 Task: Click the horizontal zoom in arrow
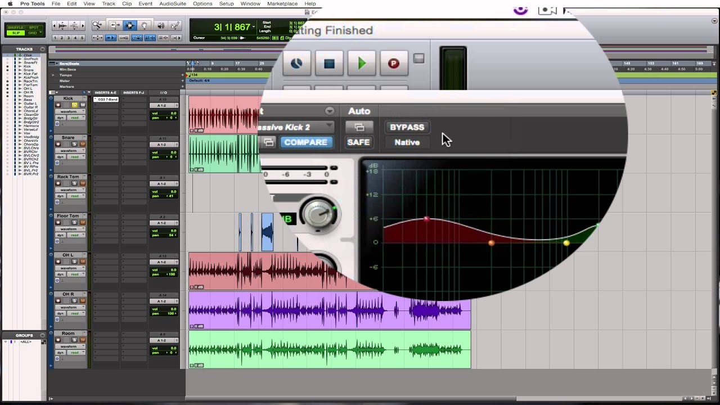coord(82,25)
